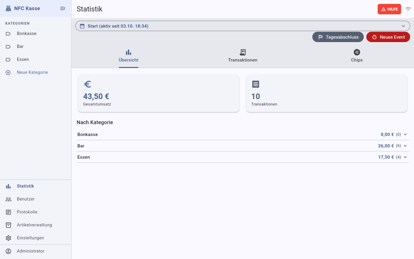Start a Neues Event
This screenshot has height=259, width=414.
388,37
